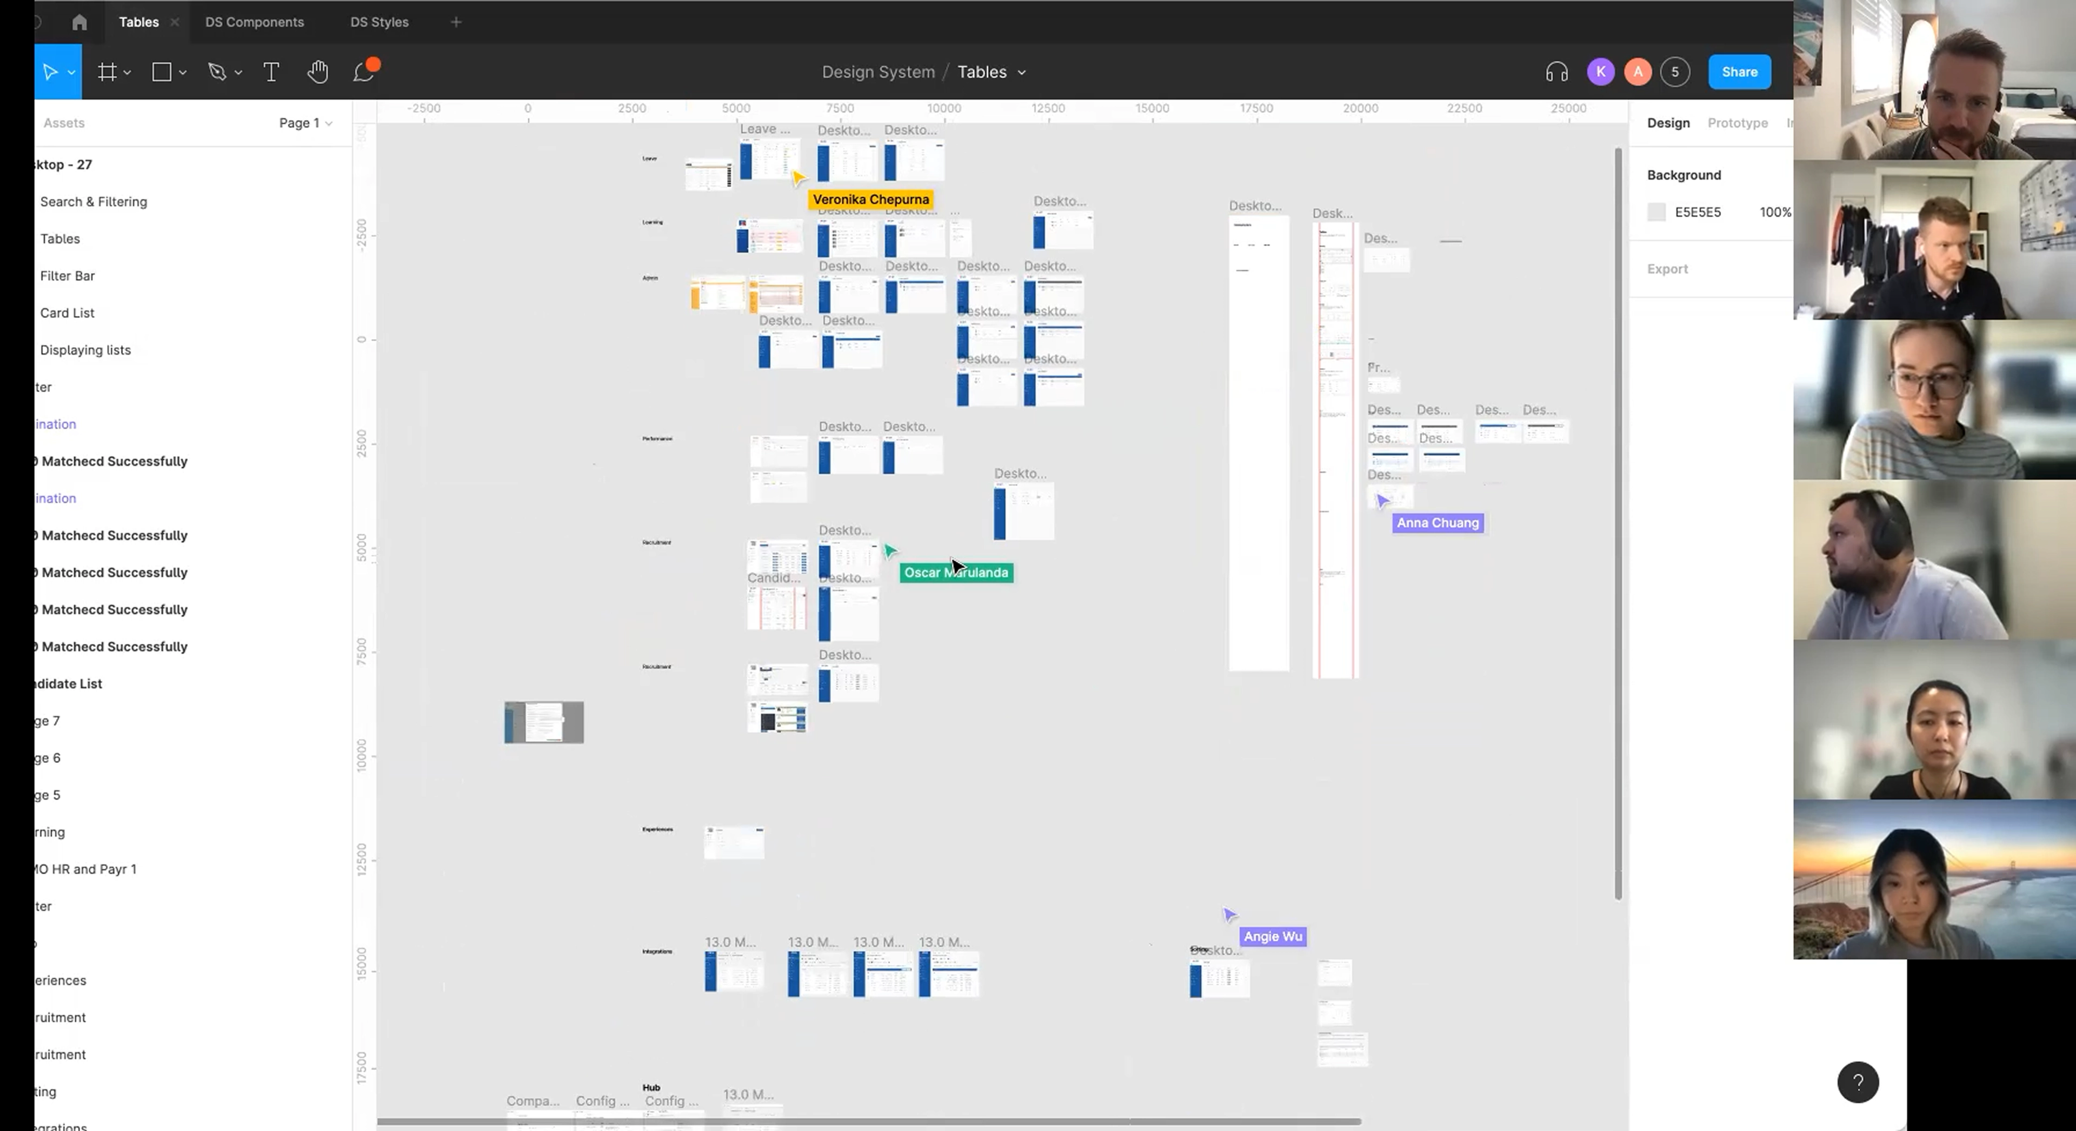This screenshot has height=1131, width=2076.
Task: Click the 5 additional collaborators avatar
Action: (x=1675, y=72)
